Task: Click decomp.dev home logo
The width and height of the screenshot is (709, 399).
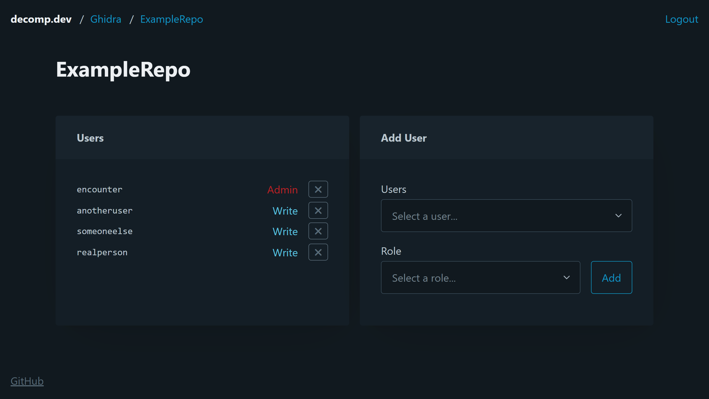Action: coord(41,19)
